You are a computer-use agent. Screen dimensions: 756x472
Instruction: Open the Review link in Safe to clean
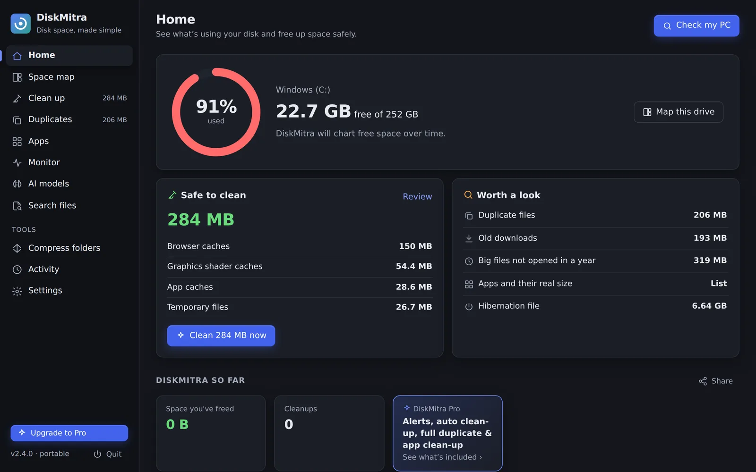(x=417, y=196)
